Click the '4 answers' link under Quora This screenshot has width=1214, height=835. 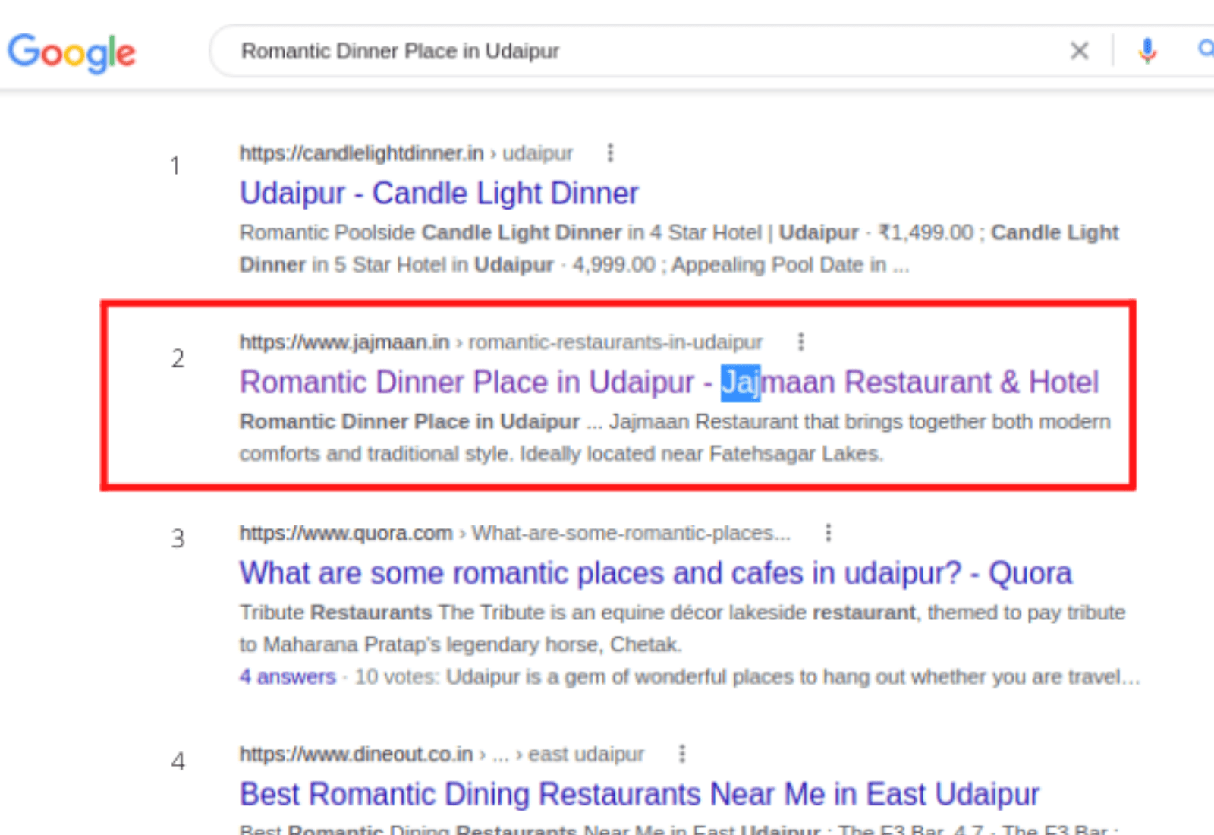(288, 676)
